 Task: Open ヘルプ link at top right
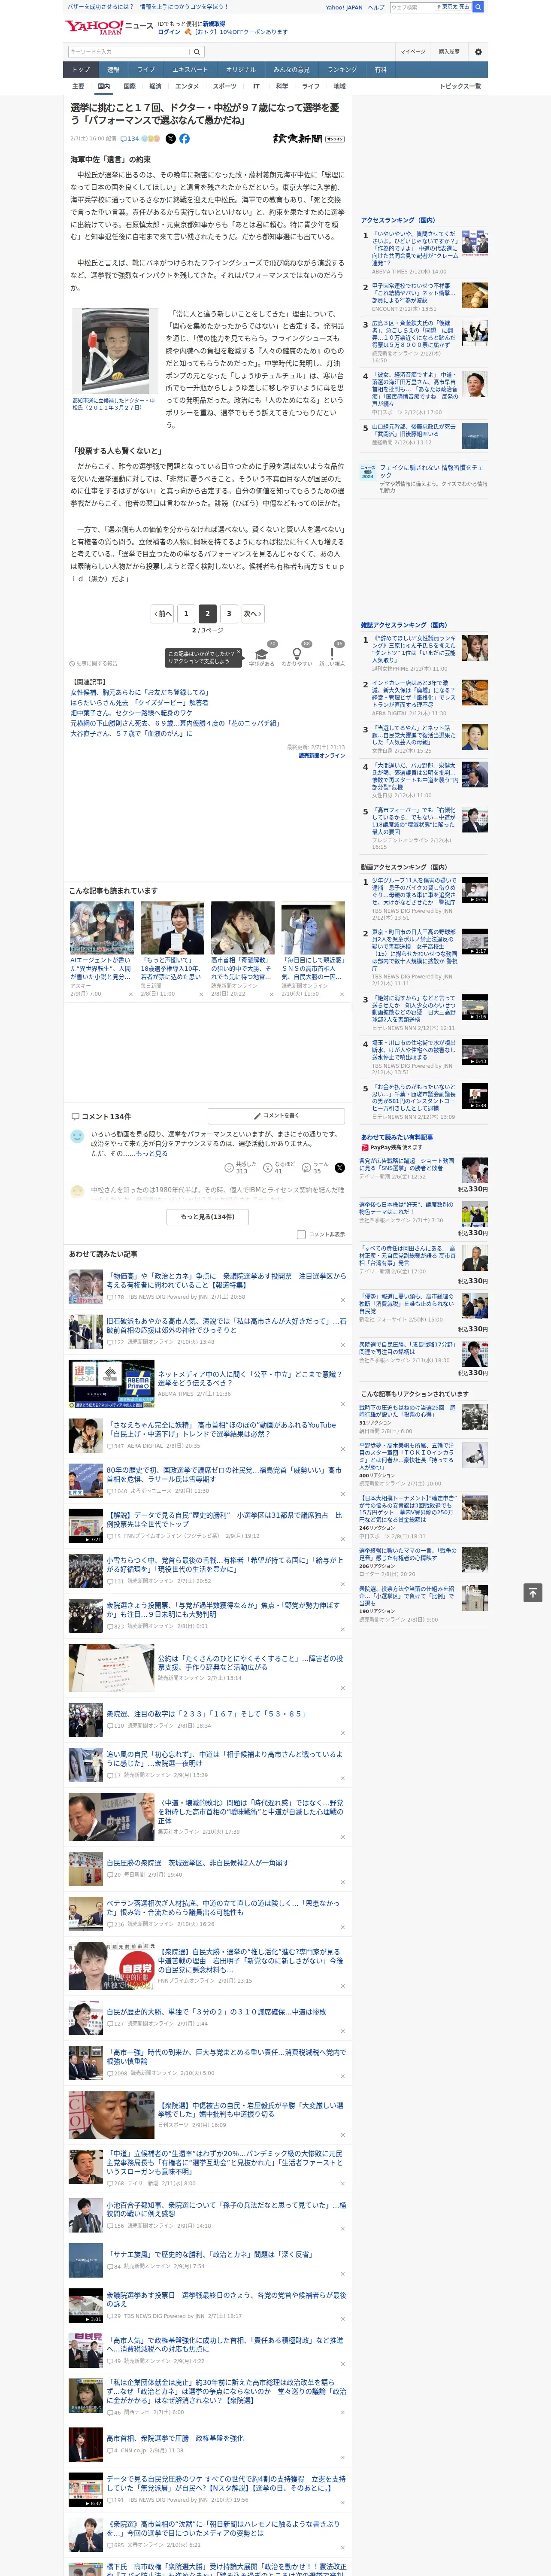coord(376,7)
